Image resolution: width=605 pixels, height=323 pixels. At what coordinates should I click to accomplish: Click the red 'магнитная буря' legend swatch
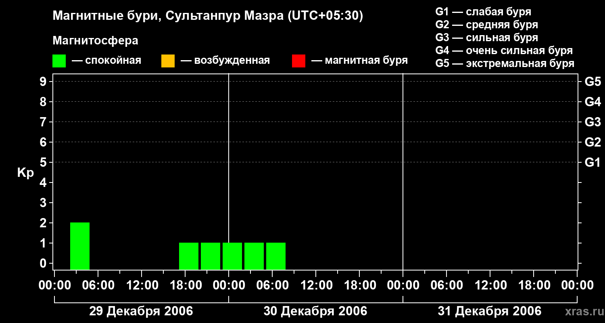point(298,61)
